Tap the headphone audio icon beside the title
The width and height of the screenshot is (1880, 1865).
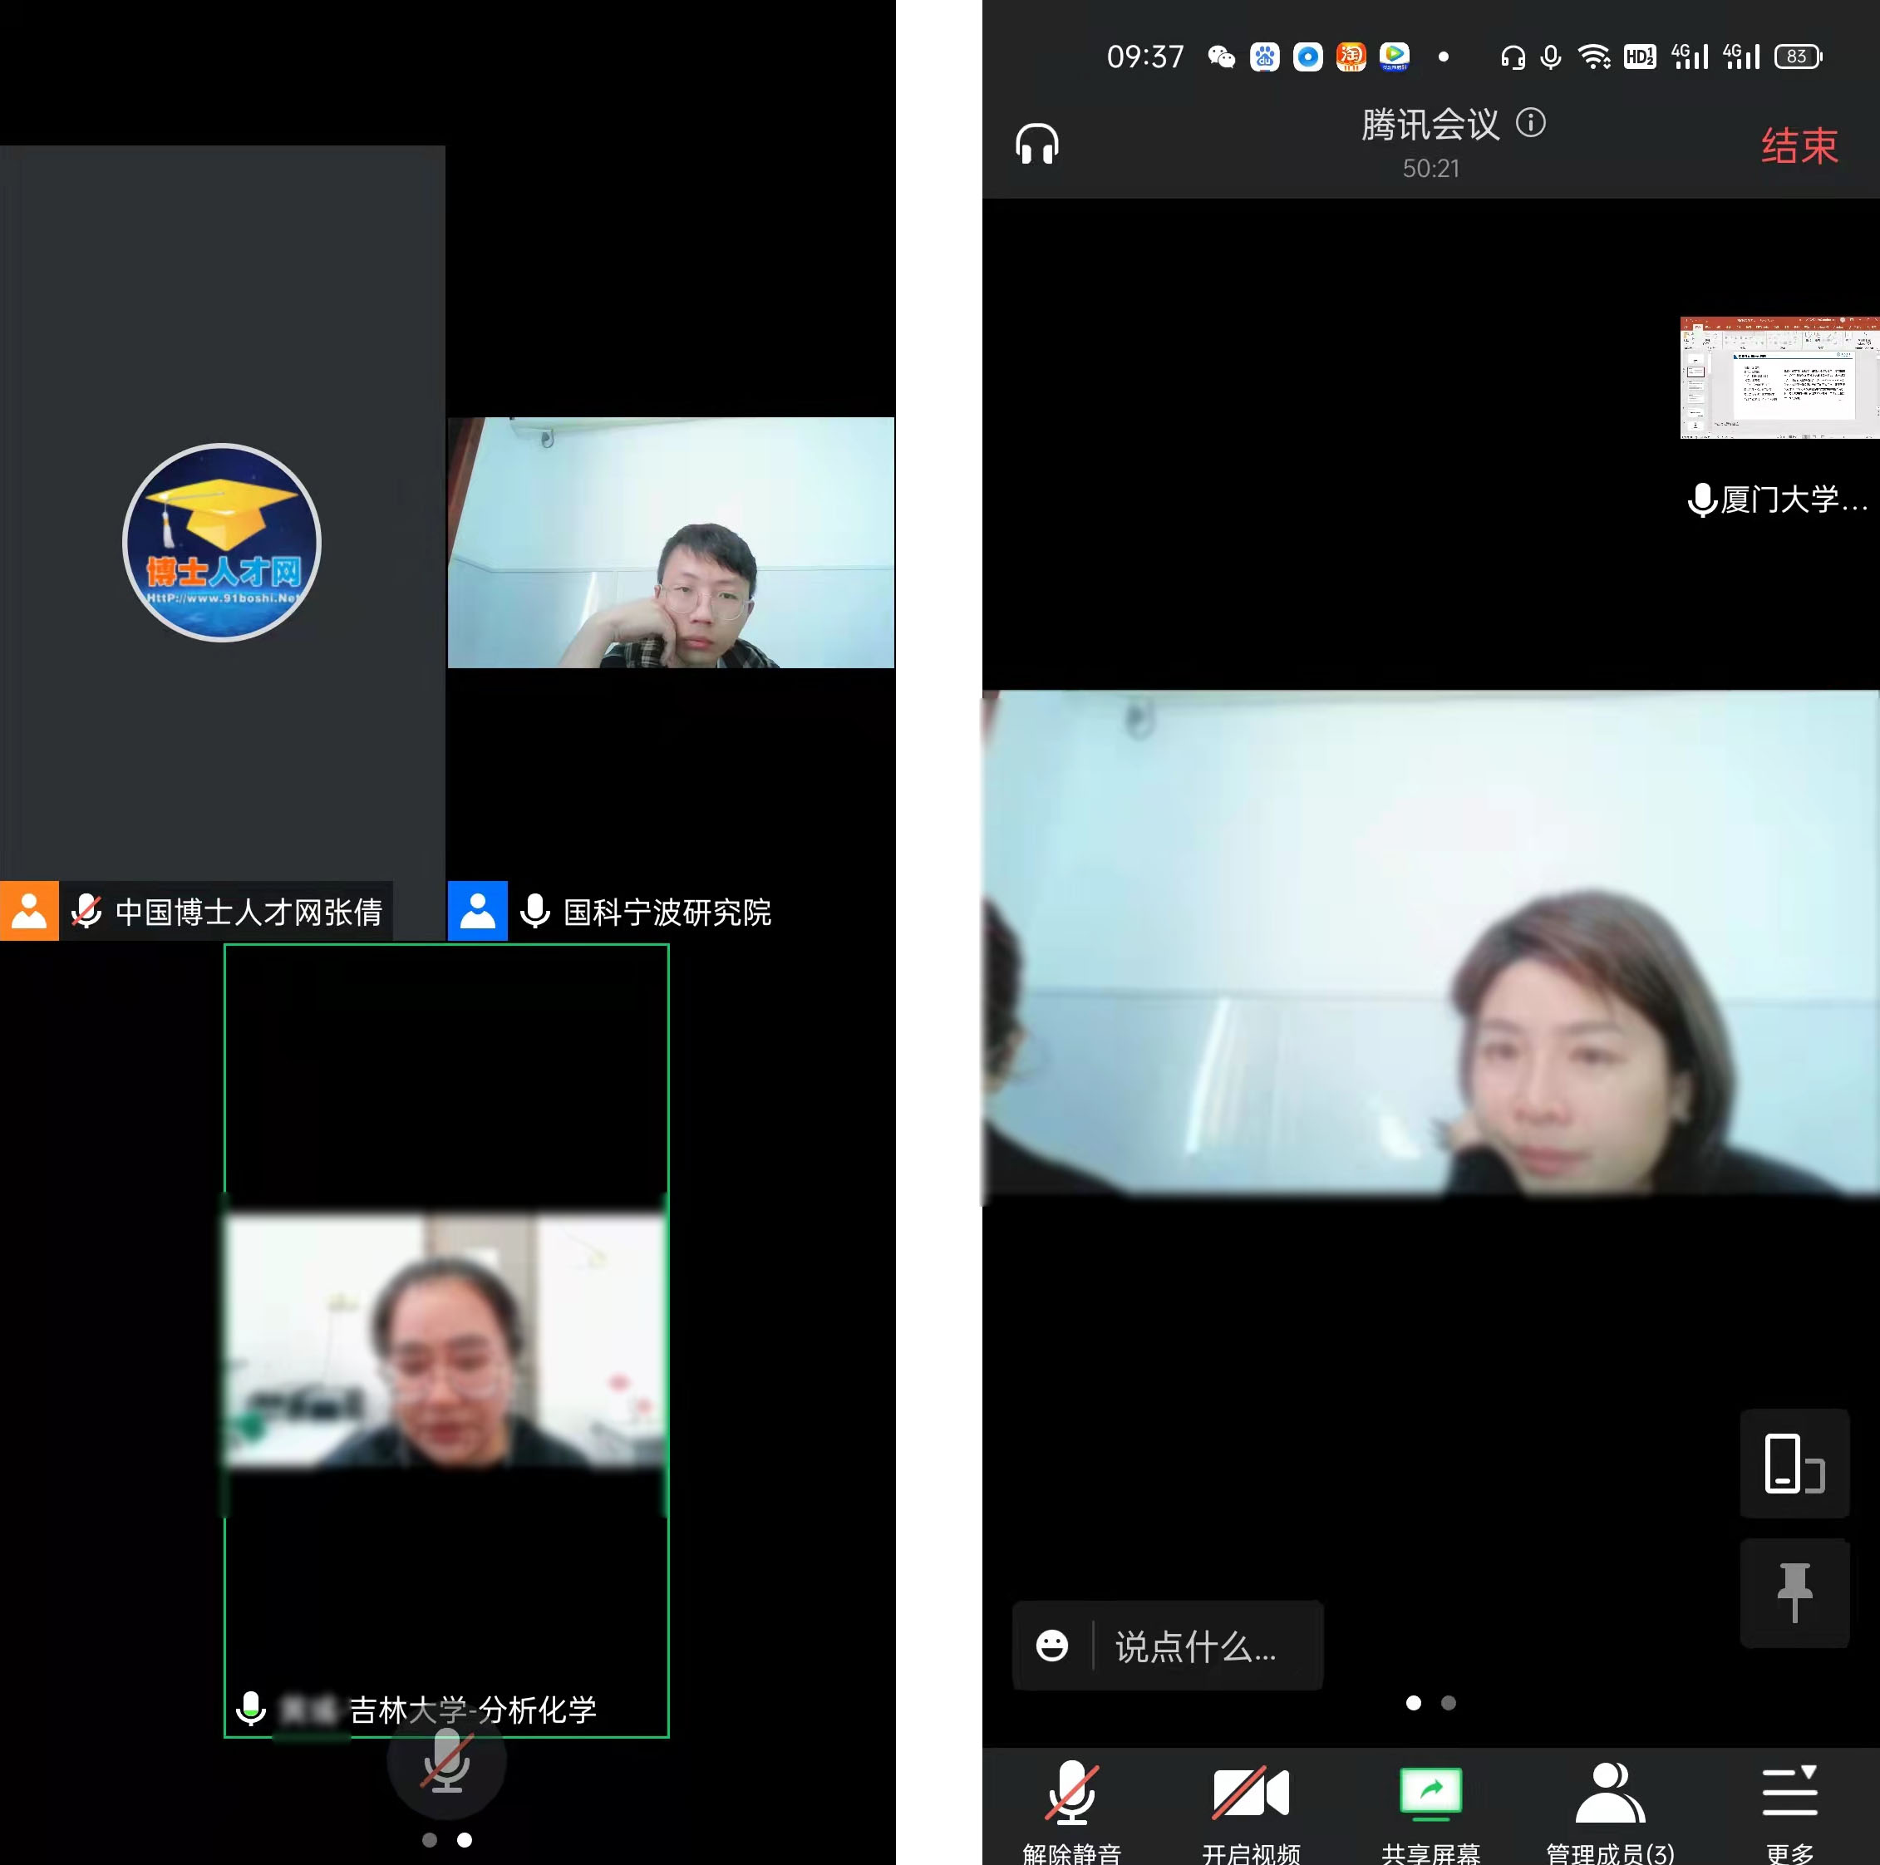[x=1036, y=144]
